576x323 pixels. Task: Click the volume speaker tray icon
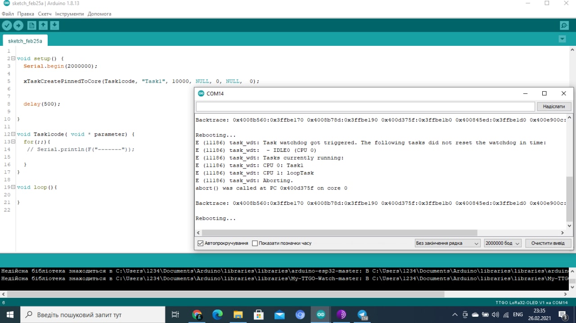[495, 314]
